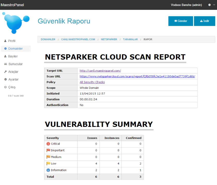Open NETSPARKER breadcrumb link
The height and width of the screenshot is (185, 217).
(x=109, y=39)
